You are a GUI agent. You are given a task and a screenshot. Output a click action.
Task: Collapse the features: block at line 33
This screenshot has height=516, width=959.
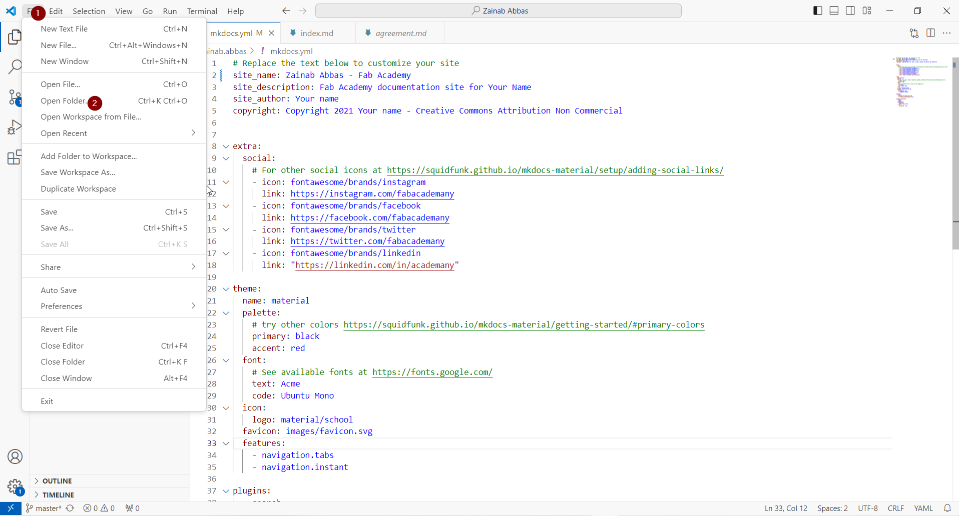(x=226, y=443)
